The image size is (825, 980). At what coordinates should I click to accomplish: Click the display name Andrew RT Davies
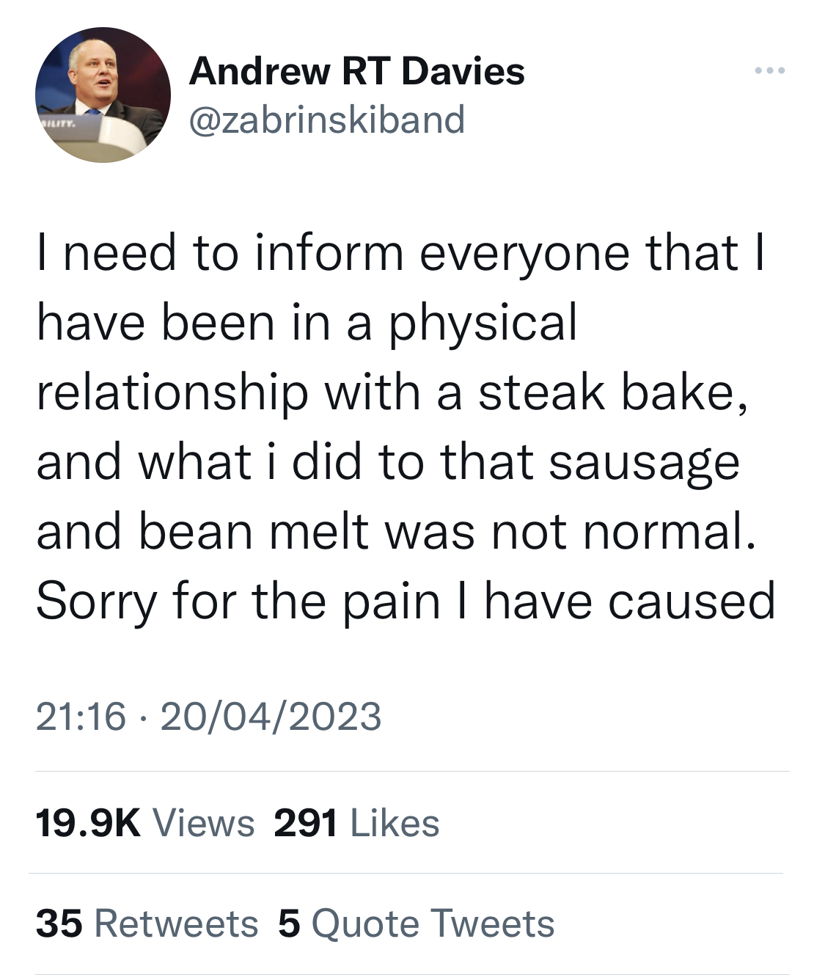coord(356,71)
